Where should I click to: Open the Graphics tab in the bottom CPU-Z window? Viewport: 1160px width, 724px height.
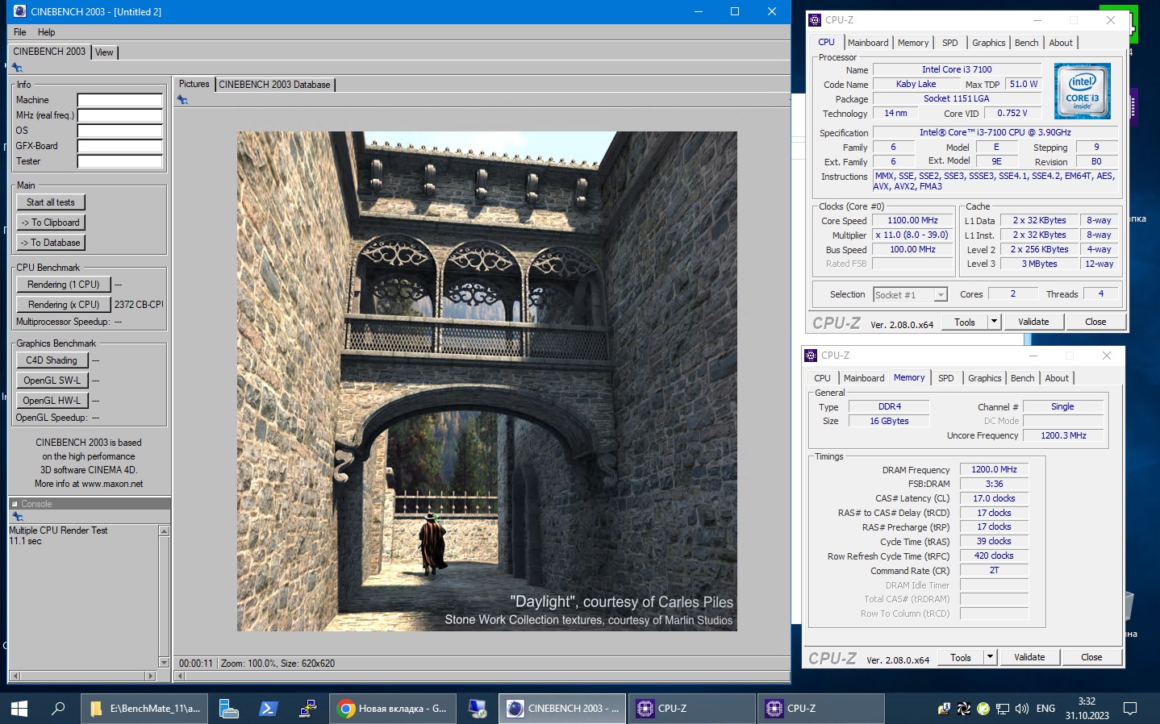point(985,378)
